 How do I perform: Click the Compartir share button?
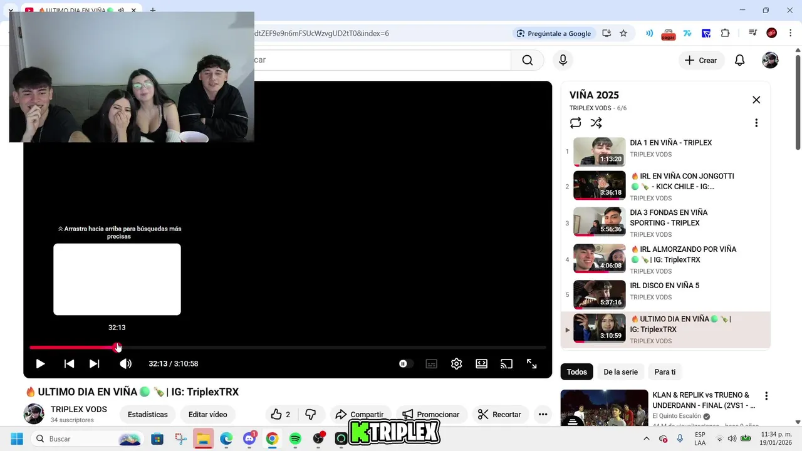[360, 415]
